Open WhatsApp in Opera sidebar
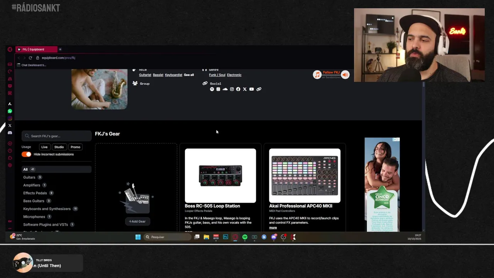Image resolution: width=494 pixels, height=278 pixels. pyautogui.click(x=10, y=111)
